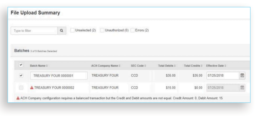The height and width of the screenshot is (119, 273).
Task: Sort batches by the Effective Date column
Action: 216,66
